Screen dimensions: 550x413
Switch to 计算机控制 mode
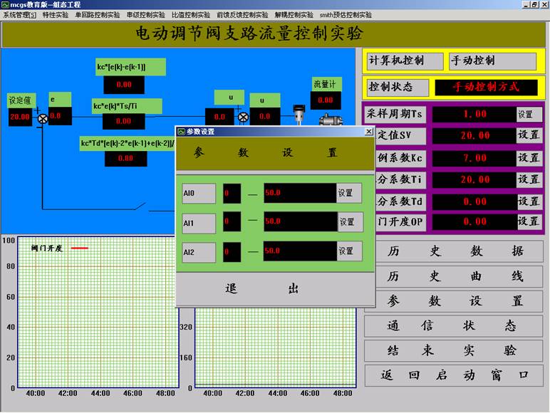(404, 61)
